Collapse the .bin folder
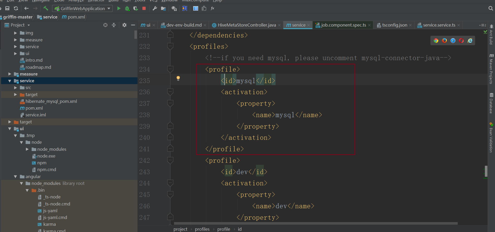Image resolution: width=495 pixels, height=232 pixels. coord(27,190)
